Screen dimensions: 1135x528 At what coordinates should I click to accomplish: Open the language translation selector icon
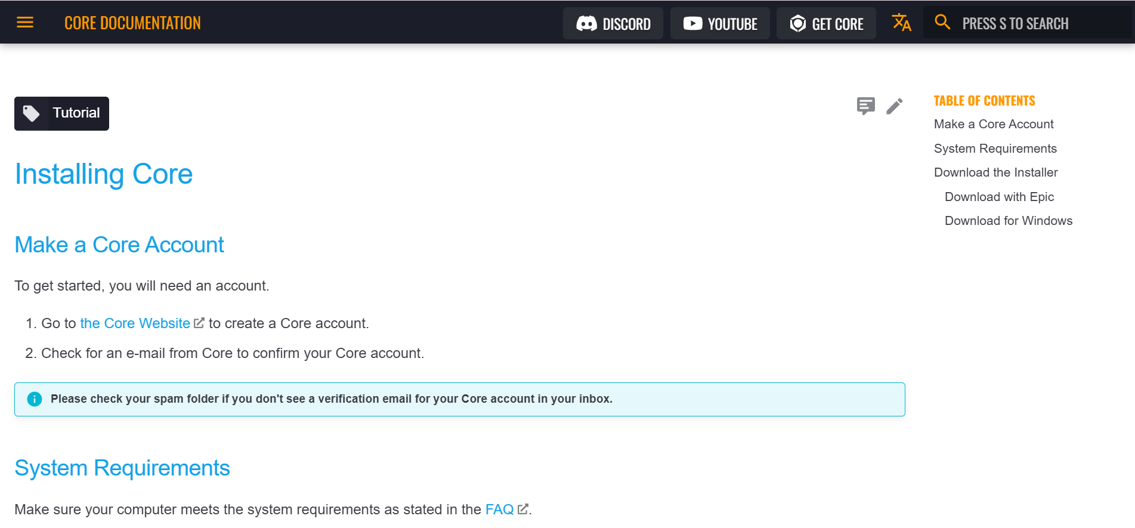901,23
